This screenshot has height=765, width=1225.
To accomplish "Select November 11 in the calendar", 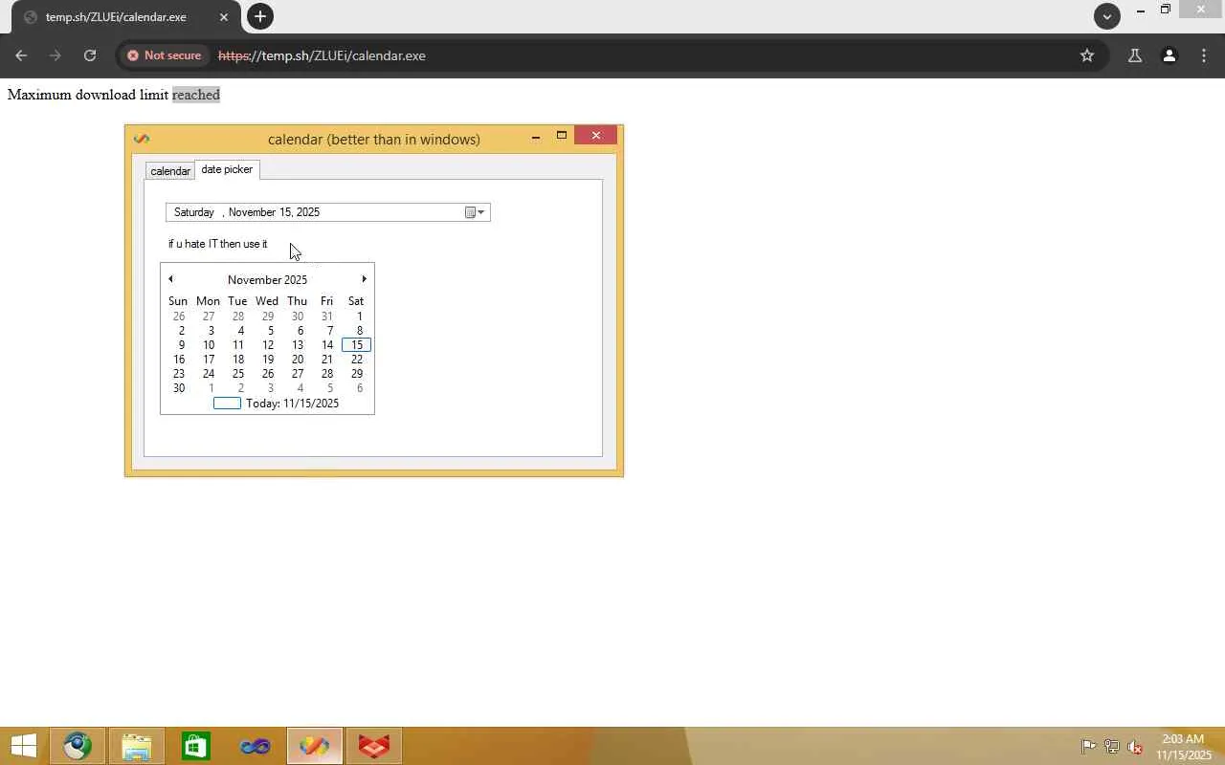I will pyautogui.click(x=238, y=345).
